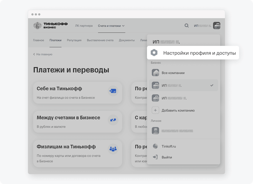Open Настройки профиля и доступы
The height and width of the screenshot is (184, 253).
tap(193, 53)
